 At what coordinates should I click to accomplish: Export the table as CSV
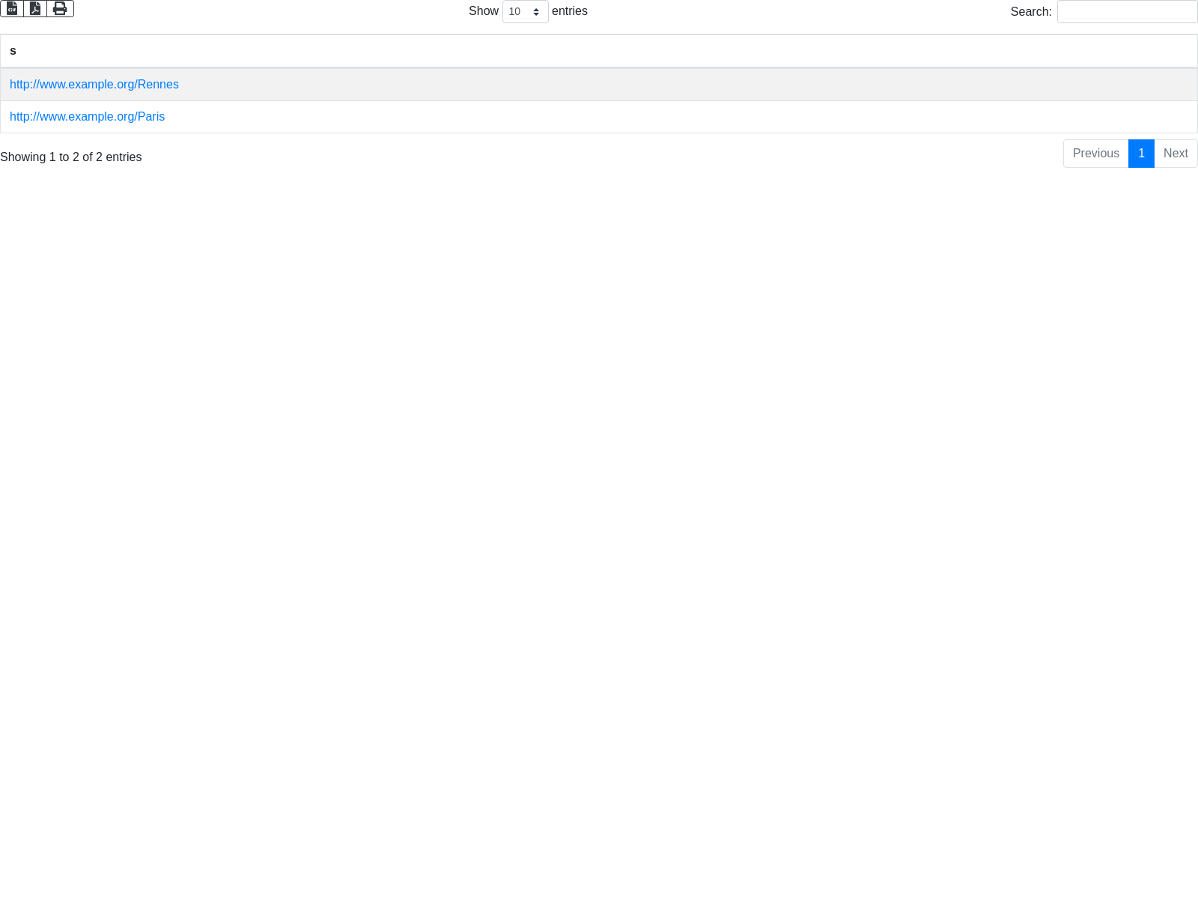[12, 8]
